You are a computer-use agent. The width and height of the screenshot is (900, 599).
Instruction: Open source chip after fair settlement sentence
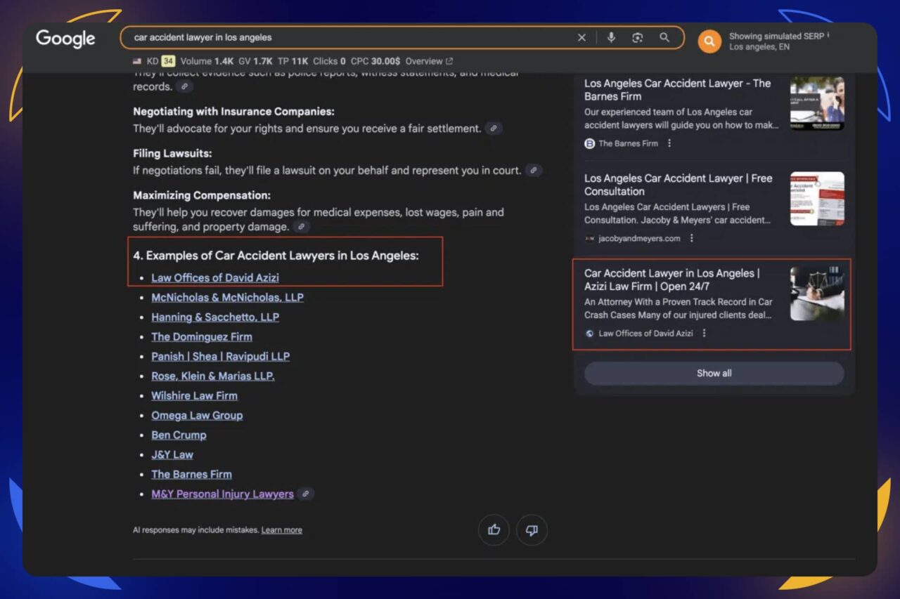494,129
